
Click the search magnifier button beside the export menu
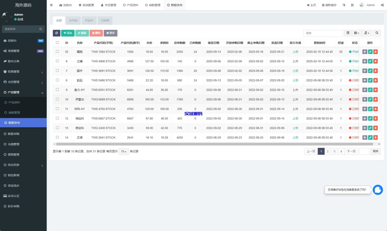tap(377, 33)
